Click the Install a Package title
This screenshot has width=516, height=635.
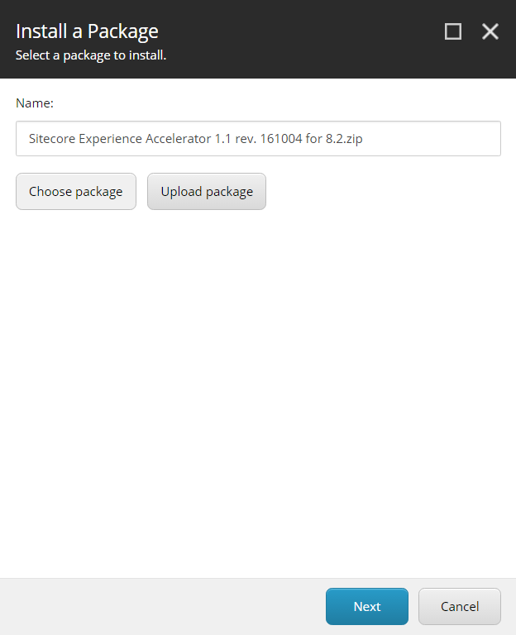(x=87, y=31)
